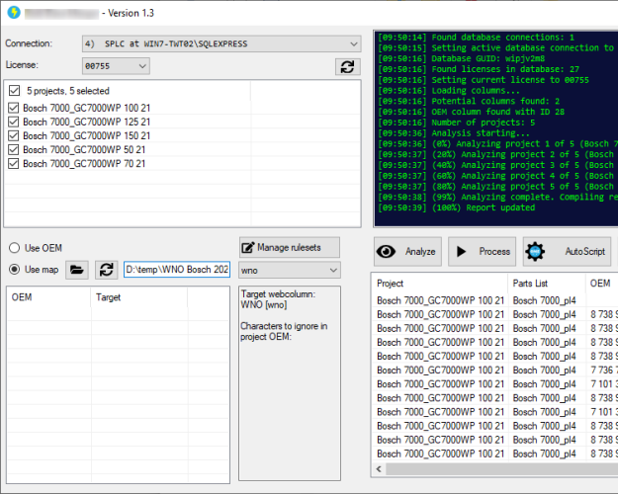
Task: Click the refresh licenses icon button
Action: [x=347, y=66]
